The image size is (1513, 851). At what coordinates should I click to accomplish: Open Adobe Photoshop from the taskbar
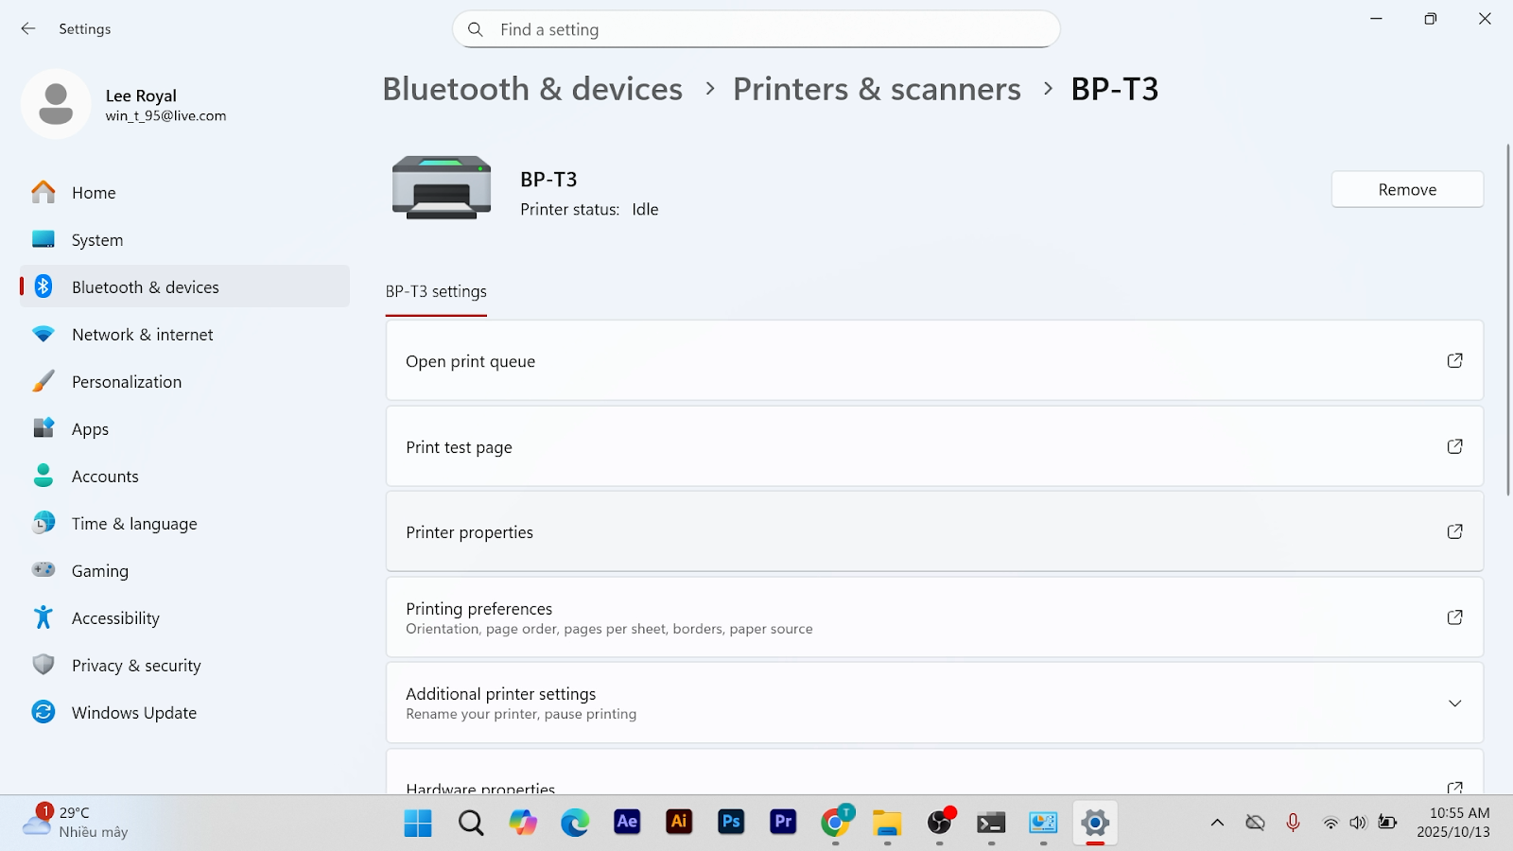[x=731, y=822]
